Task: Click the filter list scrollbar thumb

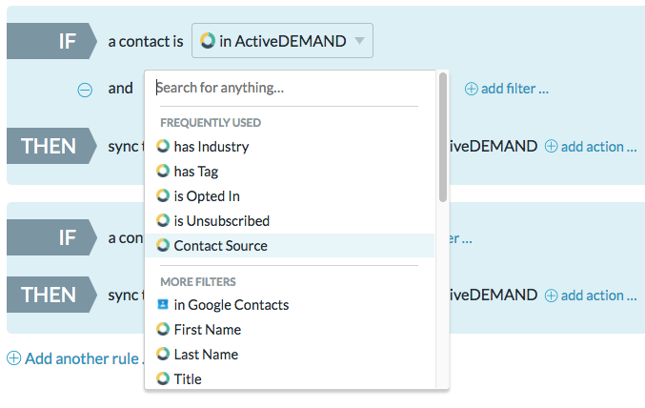Action: tap(443, 137)
